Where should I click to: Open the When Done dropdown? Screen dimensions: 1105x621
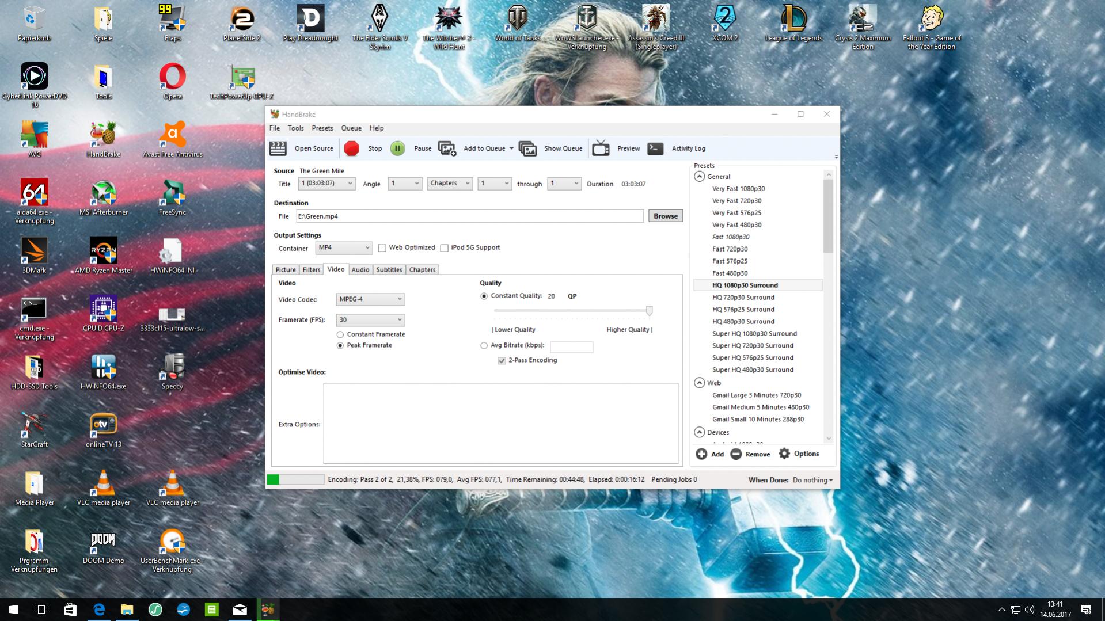813,480
